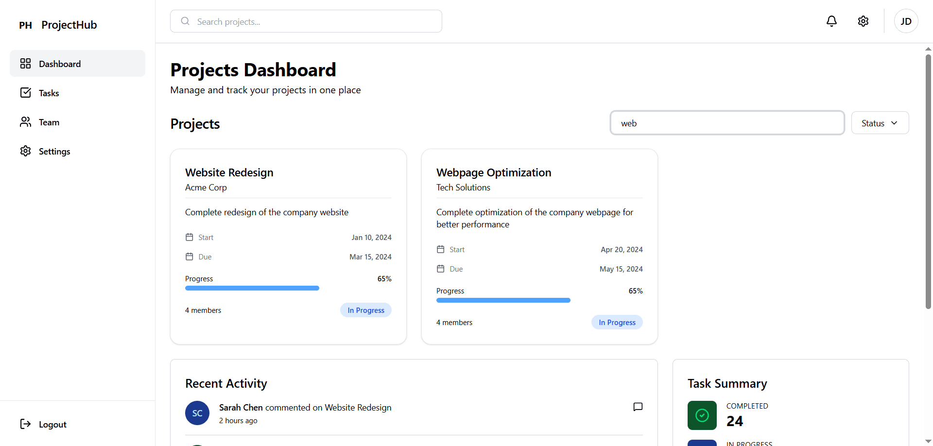933x446 pixels.
Task: Click the Tasks checkbox icon
Action: [25, 93]
